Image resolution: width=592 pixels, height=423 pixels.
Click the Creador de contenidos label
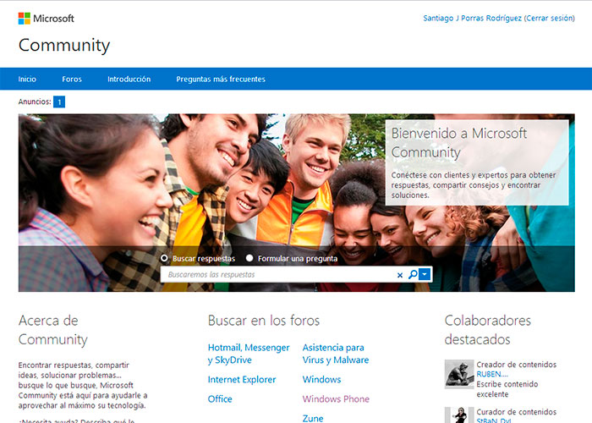coord(516,365)
